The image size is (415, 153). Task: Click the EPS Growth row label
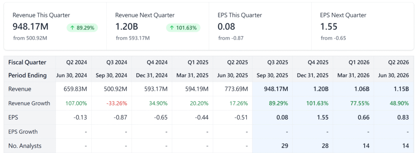(x=23, y=132)
